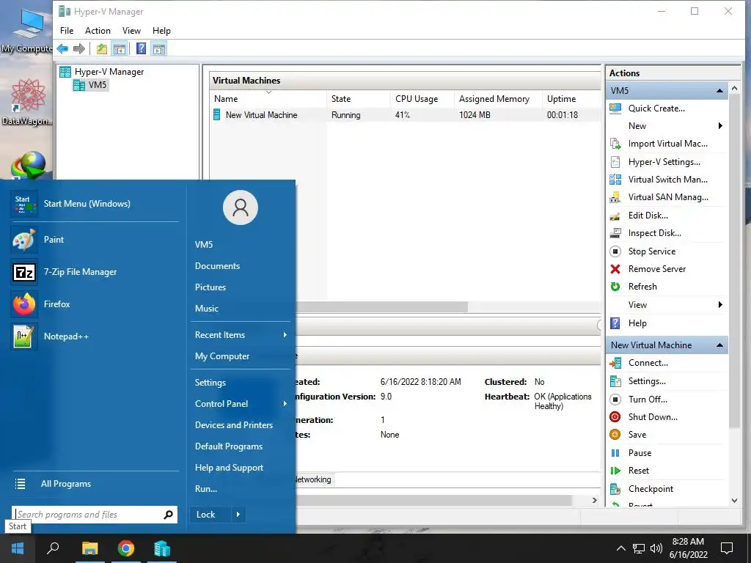Click Run... in Start menu

[x=206, y=489]
